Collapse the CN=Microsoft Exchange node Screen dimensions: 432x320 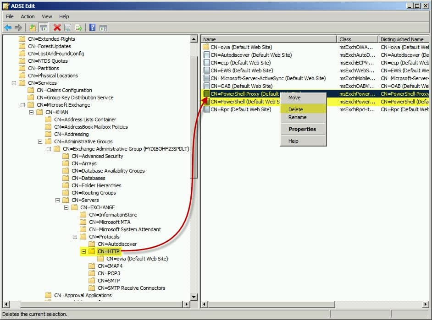[x=23, y=105]
